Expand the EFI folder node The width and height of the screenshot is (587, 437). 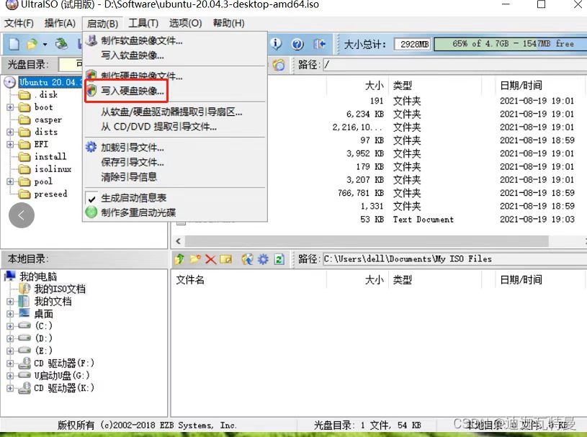click(x=10, y=145)
